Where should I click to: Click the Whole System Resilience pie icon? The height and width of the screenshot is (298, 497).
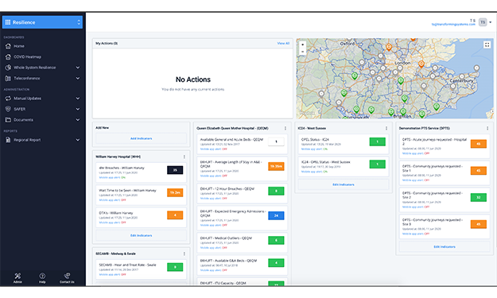8,68
